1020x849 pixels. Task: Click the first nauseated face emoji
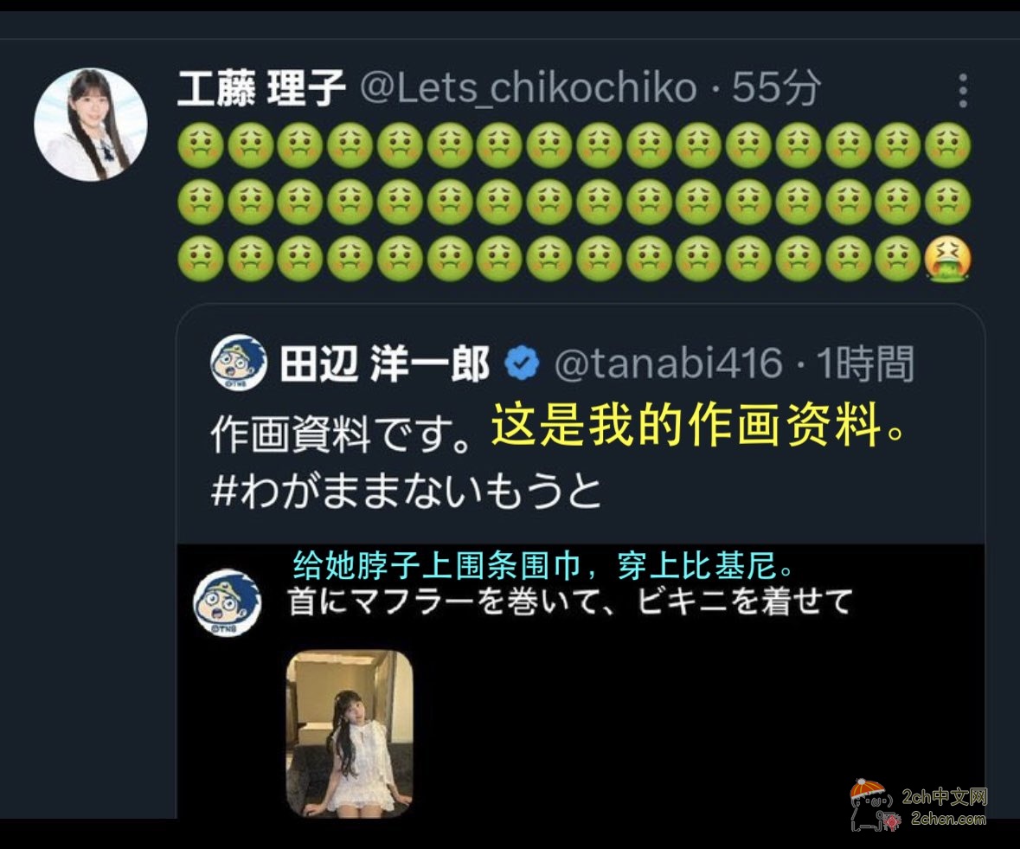click(201, 145)
